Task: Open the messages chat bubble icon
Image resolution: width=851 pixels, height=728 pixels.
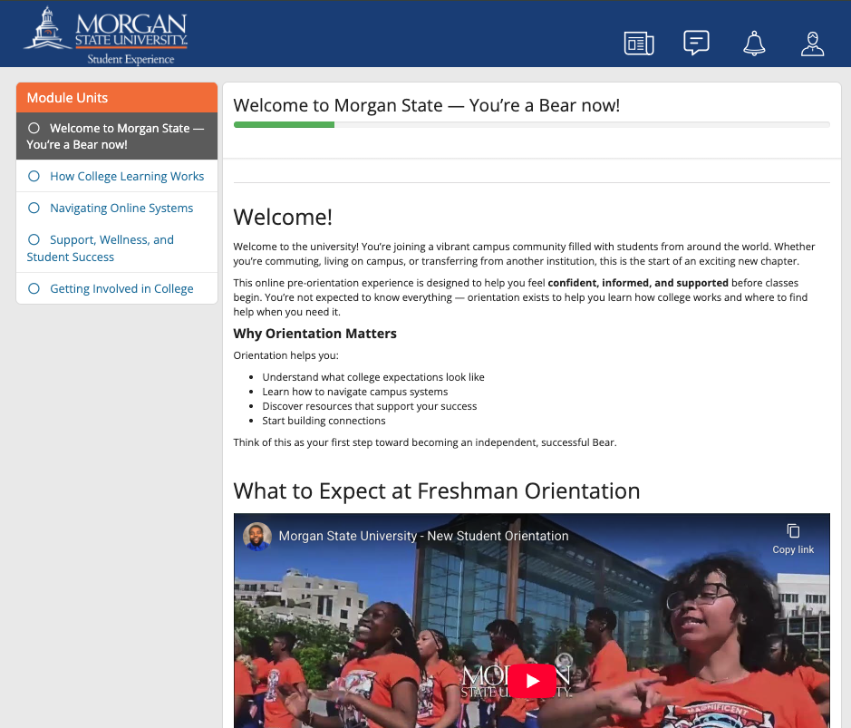Action: [x=696, y=43]
